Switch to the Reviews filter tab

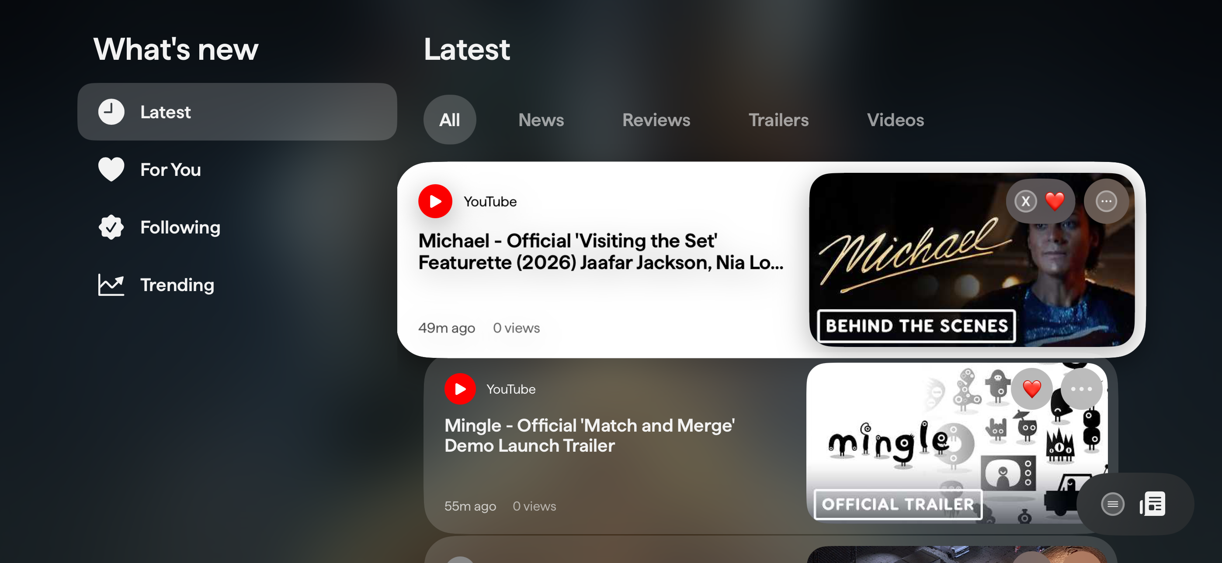[656, 120]
